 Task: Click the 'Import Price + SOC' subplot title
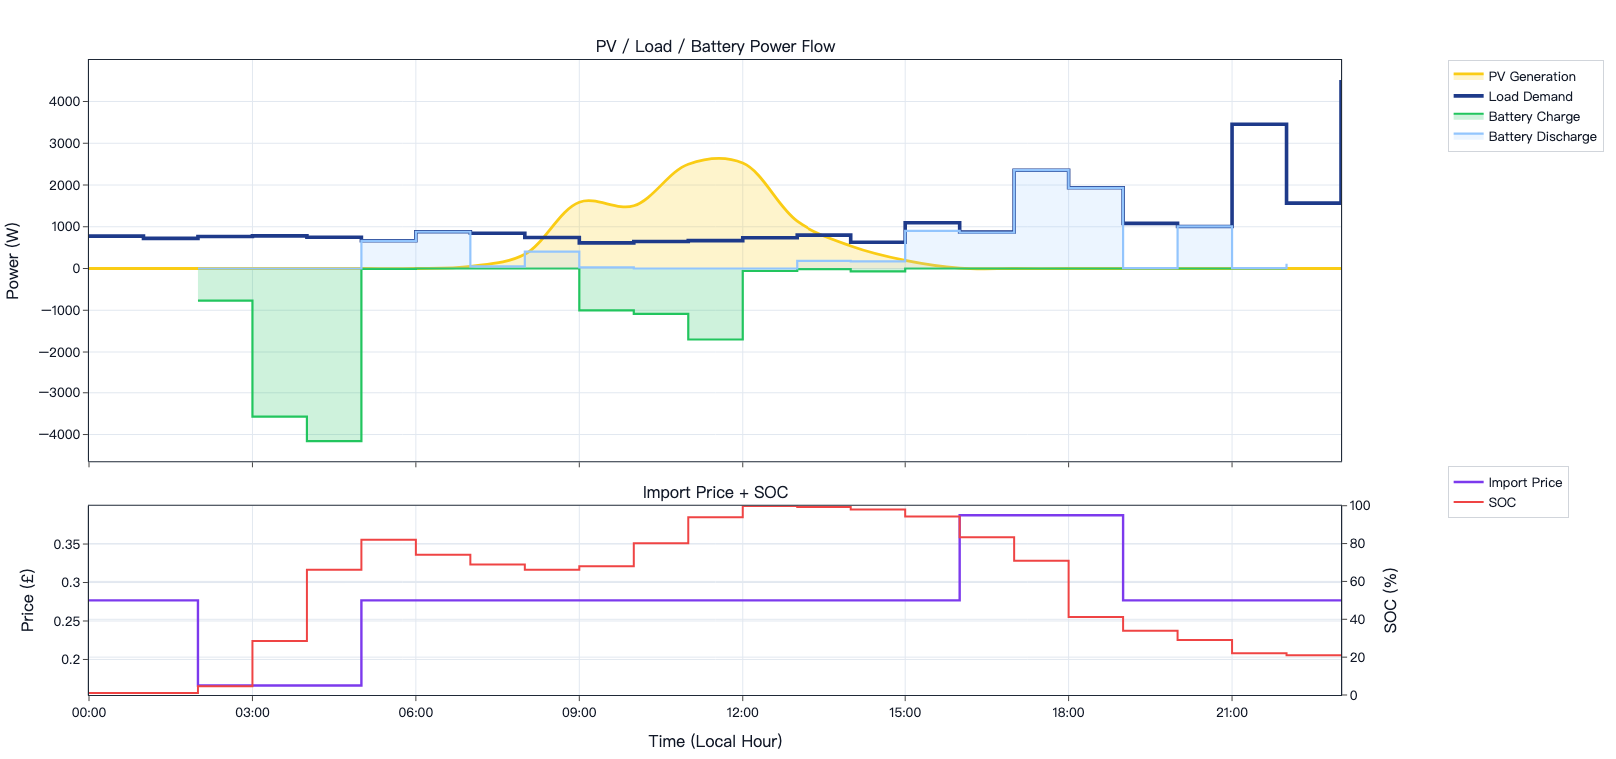(x=715, y=492)
